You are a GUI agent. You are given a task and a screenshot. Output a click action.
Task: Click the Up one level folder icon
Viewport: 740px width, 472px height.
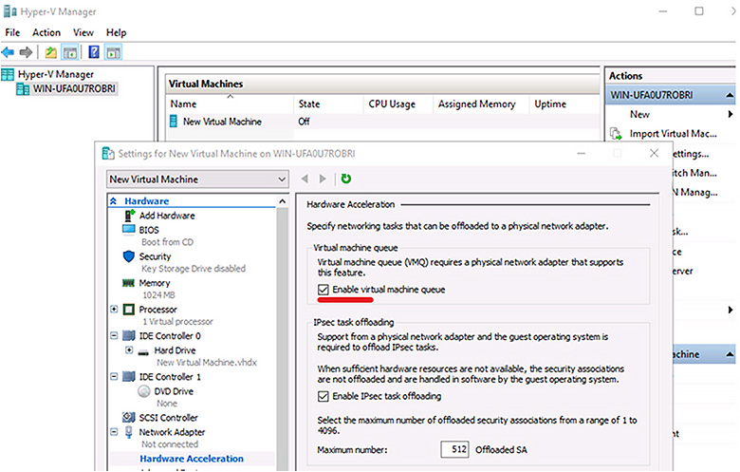point(50,52)
